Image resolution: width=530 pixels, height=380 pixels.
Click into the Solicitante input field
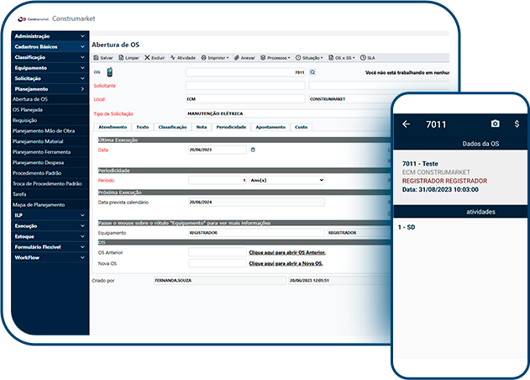245,86
